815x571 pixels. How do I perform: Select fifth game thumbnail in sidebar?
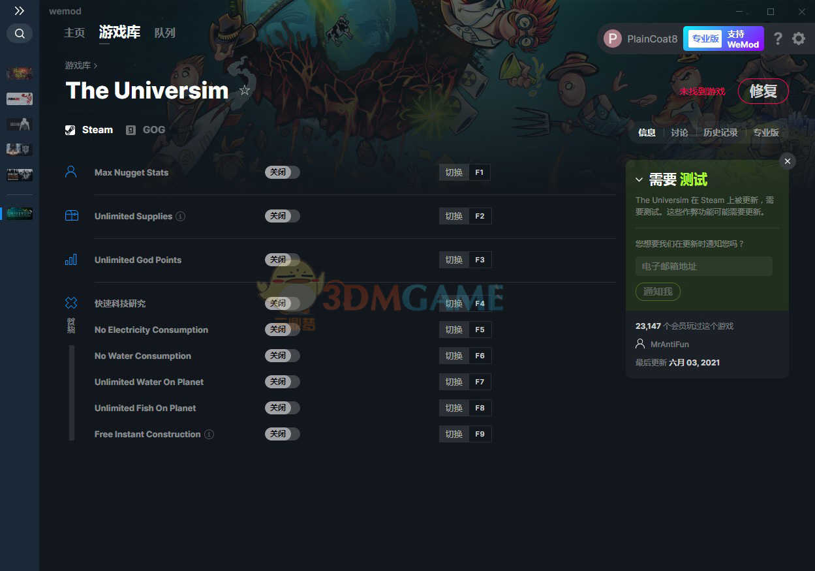pyautogui.click(x=20, y=175)
